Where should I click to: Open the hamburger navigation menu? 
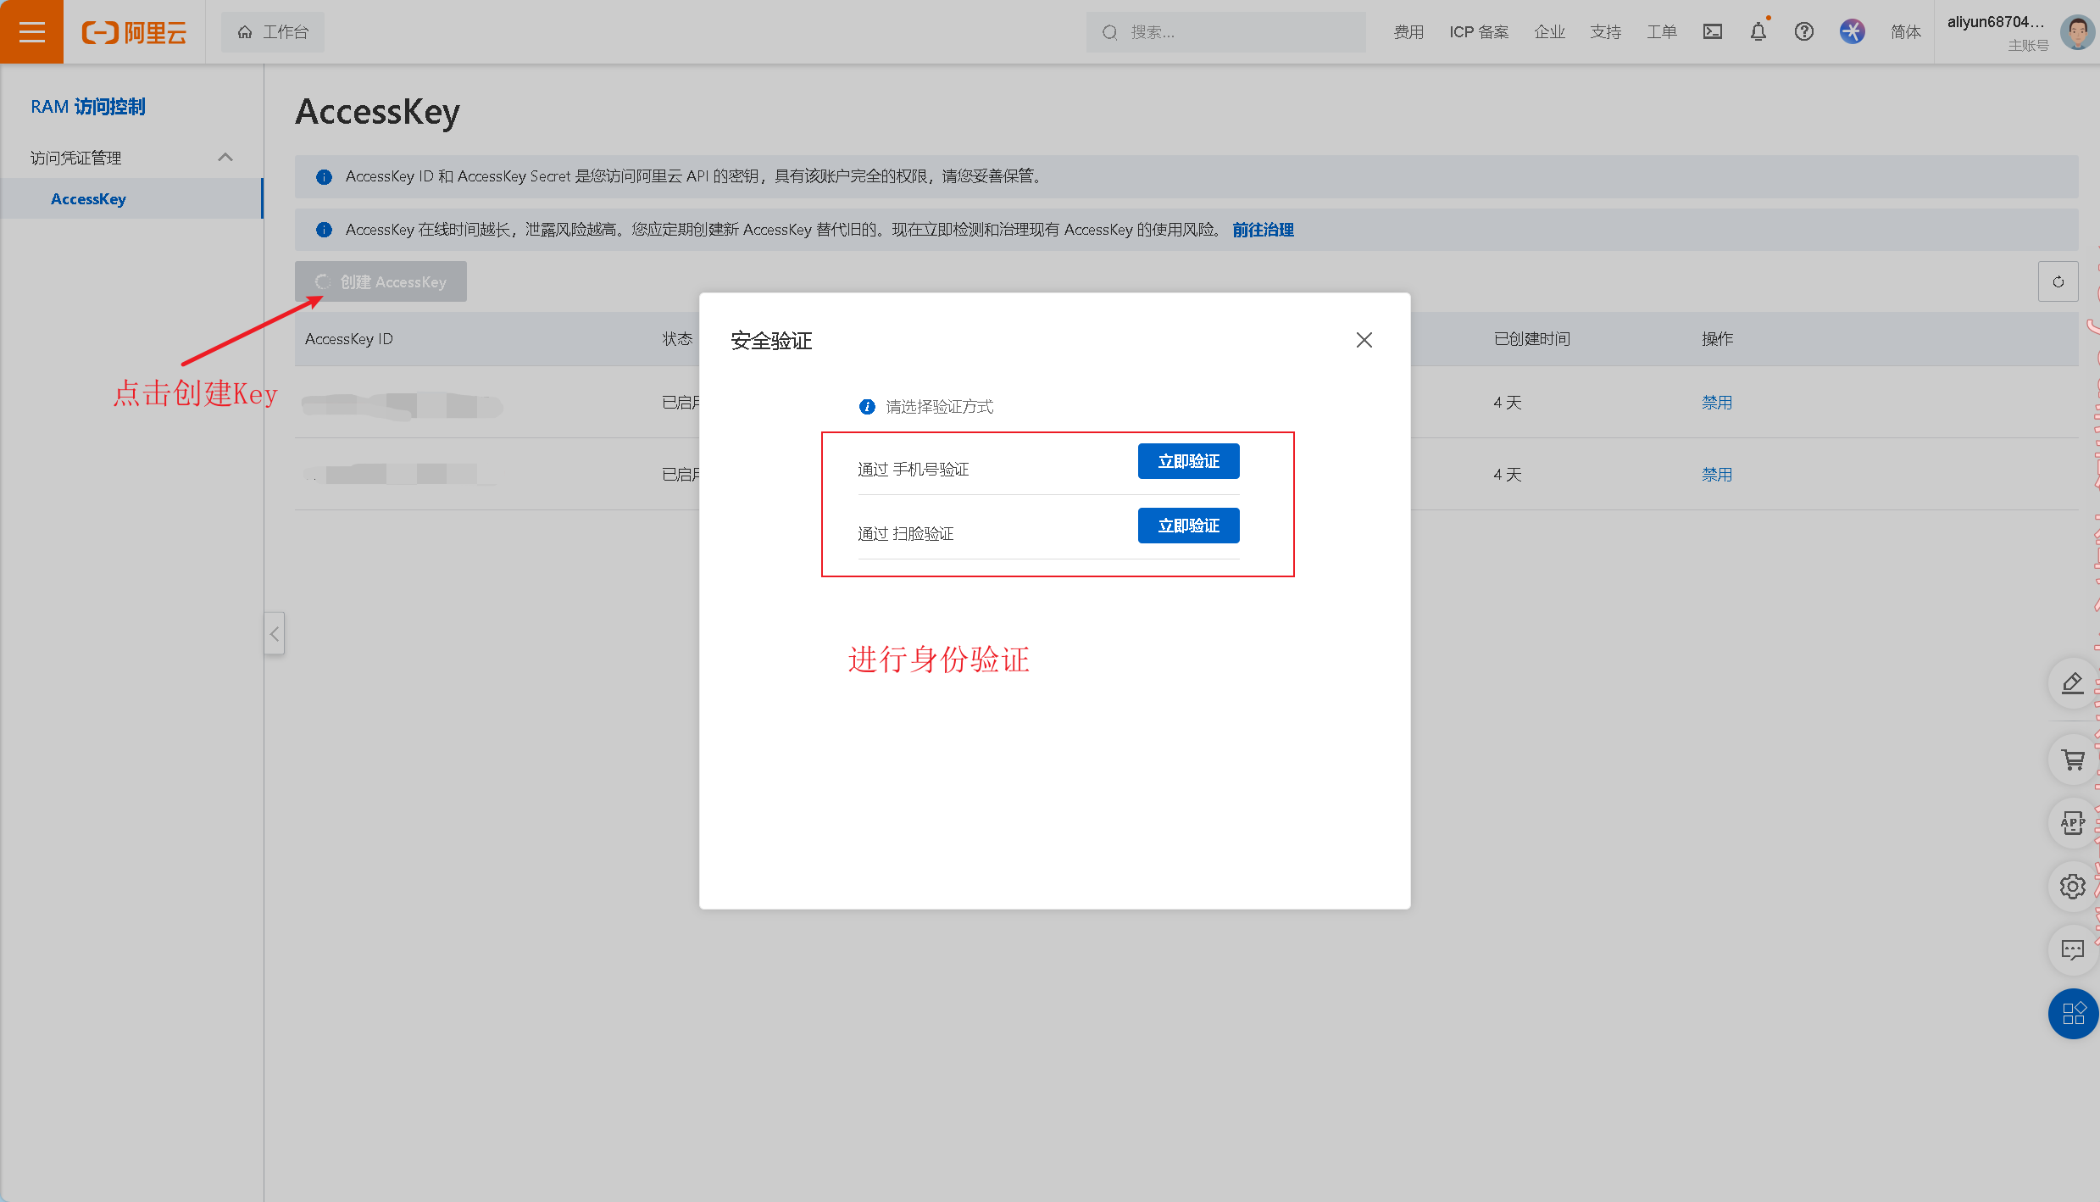point(31,32)
